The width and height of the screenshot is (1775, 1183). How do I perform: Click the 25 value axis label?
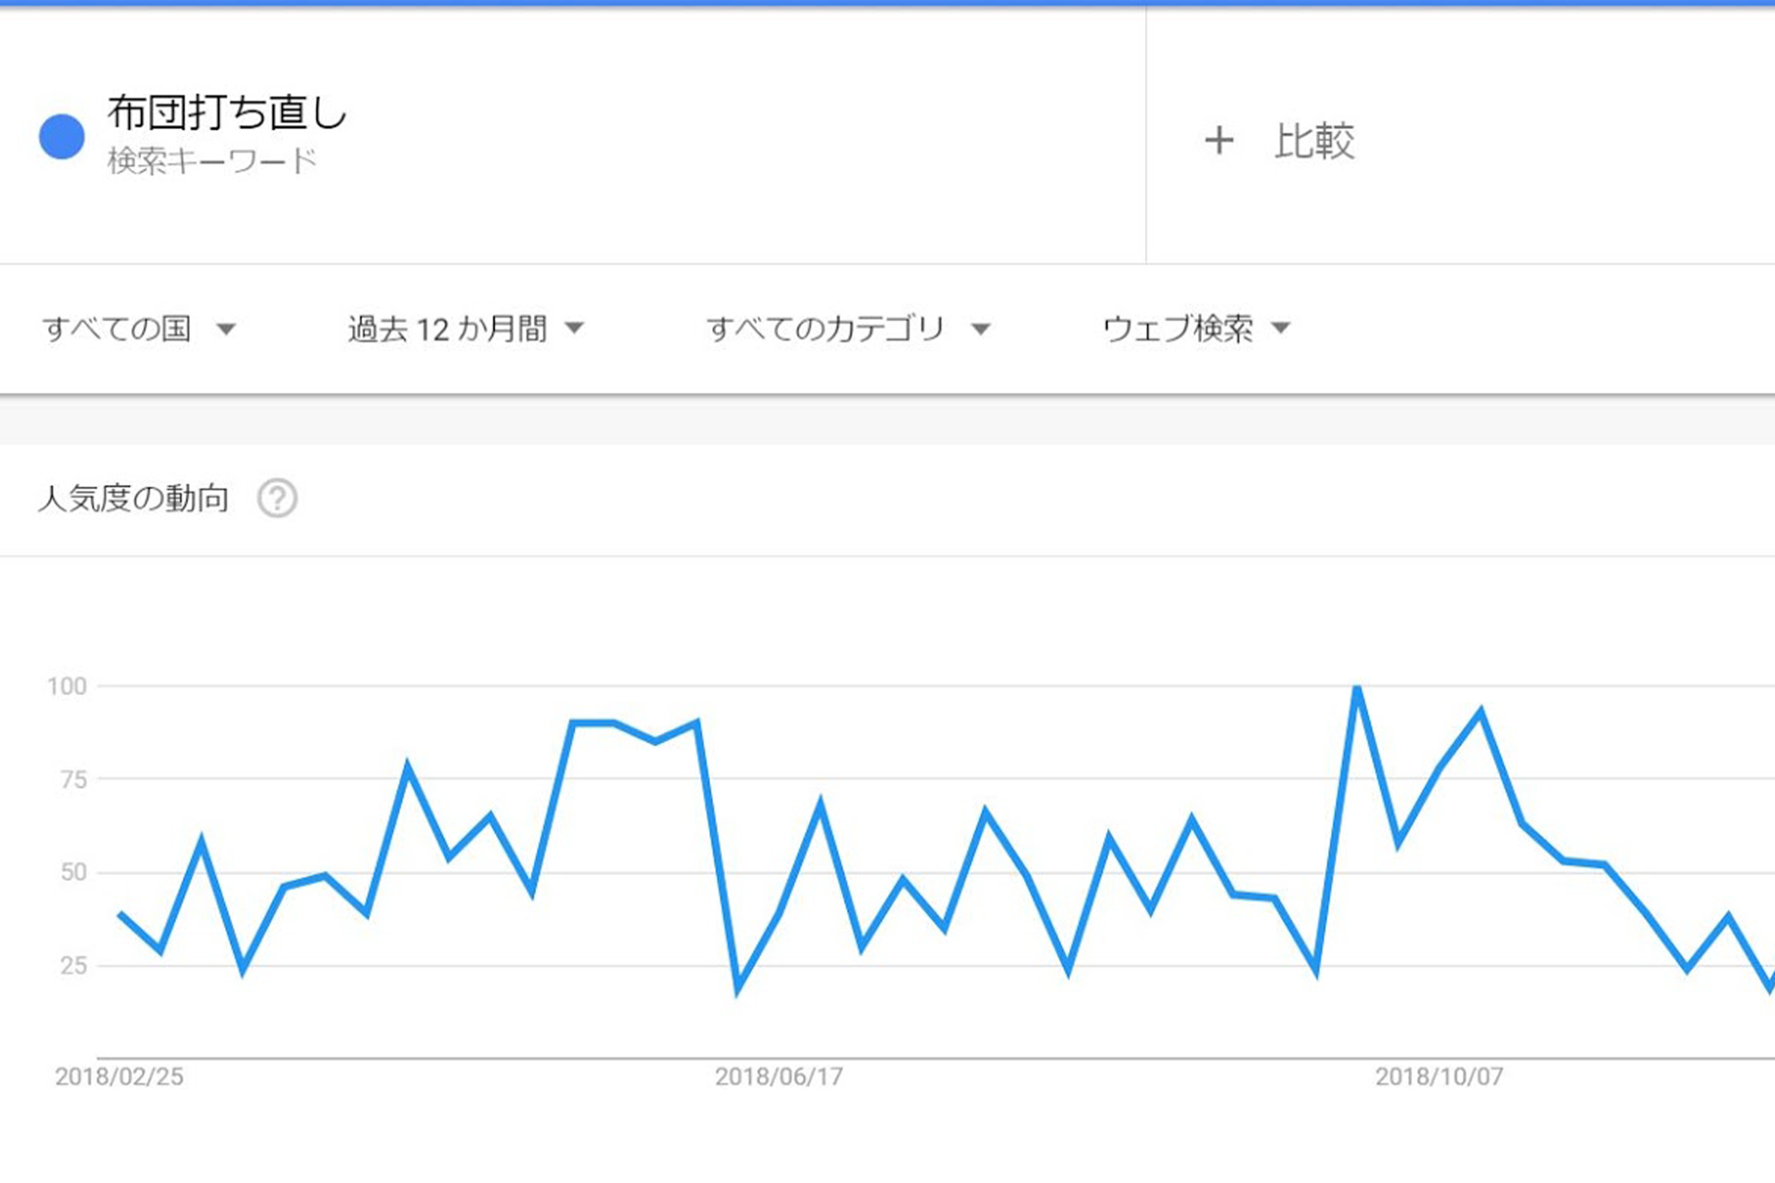(73, 966)
